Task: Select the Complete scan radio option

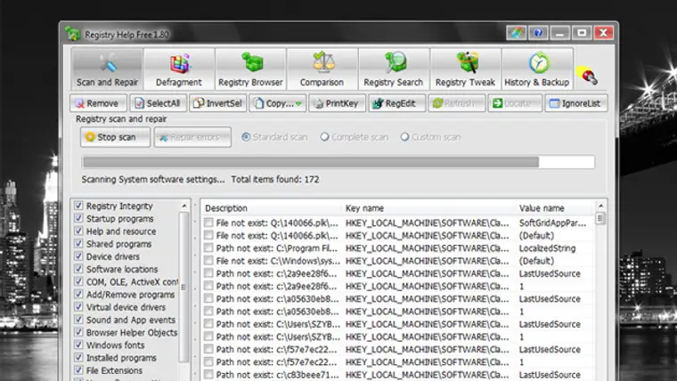Action: click(325, 137)
